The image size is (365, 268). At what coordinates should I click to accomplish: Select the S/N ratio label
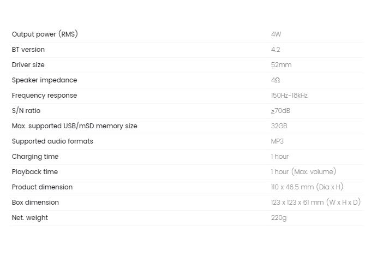pyautogui.click(x=26, y=111)
